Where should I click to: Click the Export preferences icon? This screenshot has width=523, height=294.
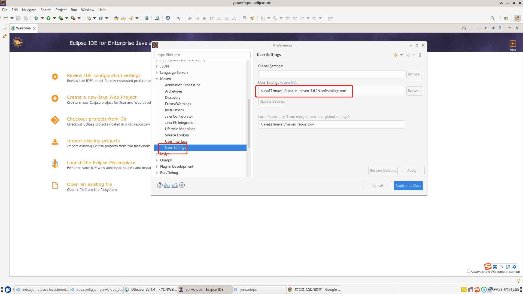click(x=175, y=185)
